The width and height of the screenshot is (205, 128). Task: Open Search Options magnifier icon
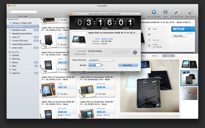(191, 12)
